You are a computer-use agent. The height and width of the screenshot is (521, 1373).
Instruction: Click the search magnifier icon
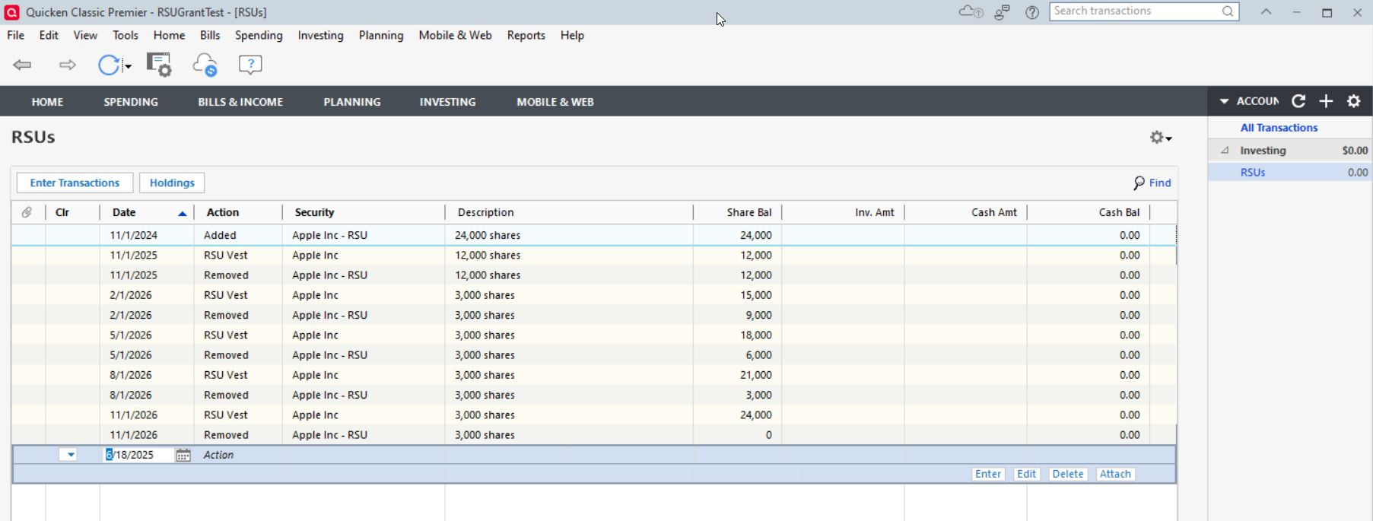(1228, 11)
